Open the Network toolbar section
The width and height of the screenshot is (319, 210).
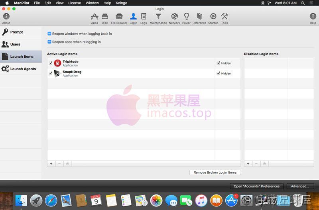[174, 18]
